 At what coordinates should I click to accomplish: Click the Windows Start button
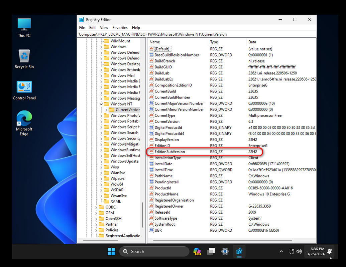pyautogui.click(x=111, y=251)
